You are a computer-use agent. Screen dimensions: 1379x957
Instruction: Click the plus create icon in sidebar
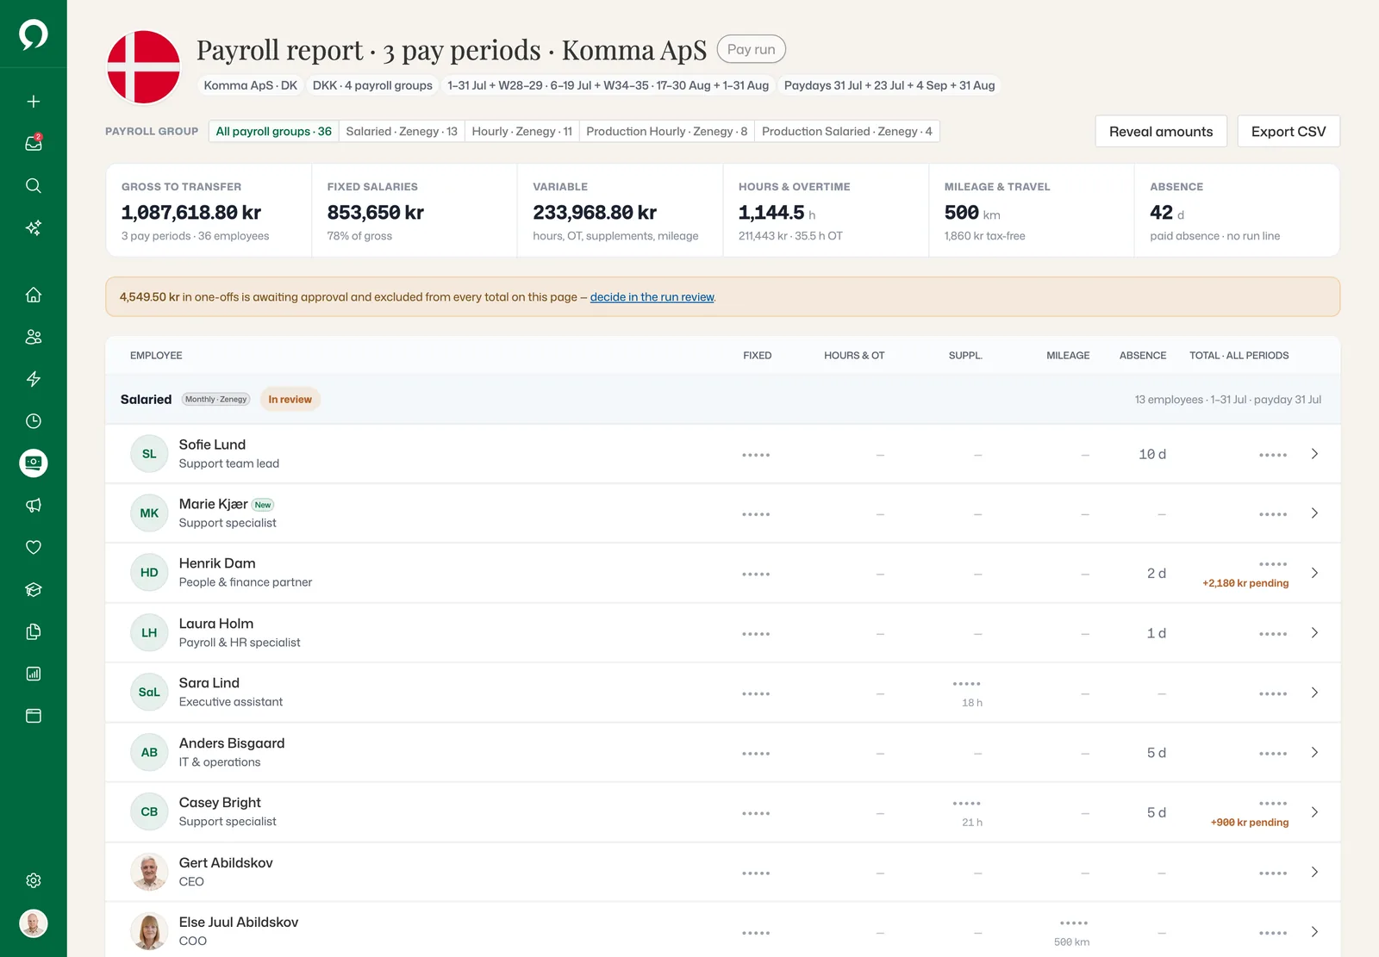(34, 102)
